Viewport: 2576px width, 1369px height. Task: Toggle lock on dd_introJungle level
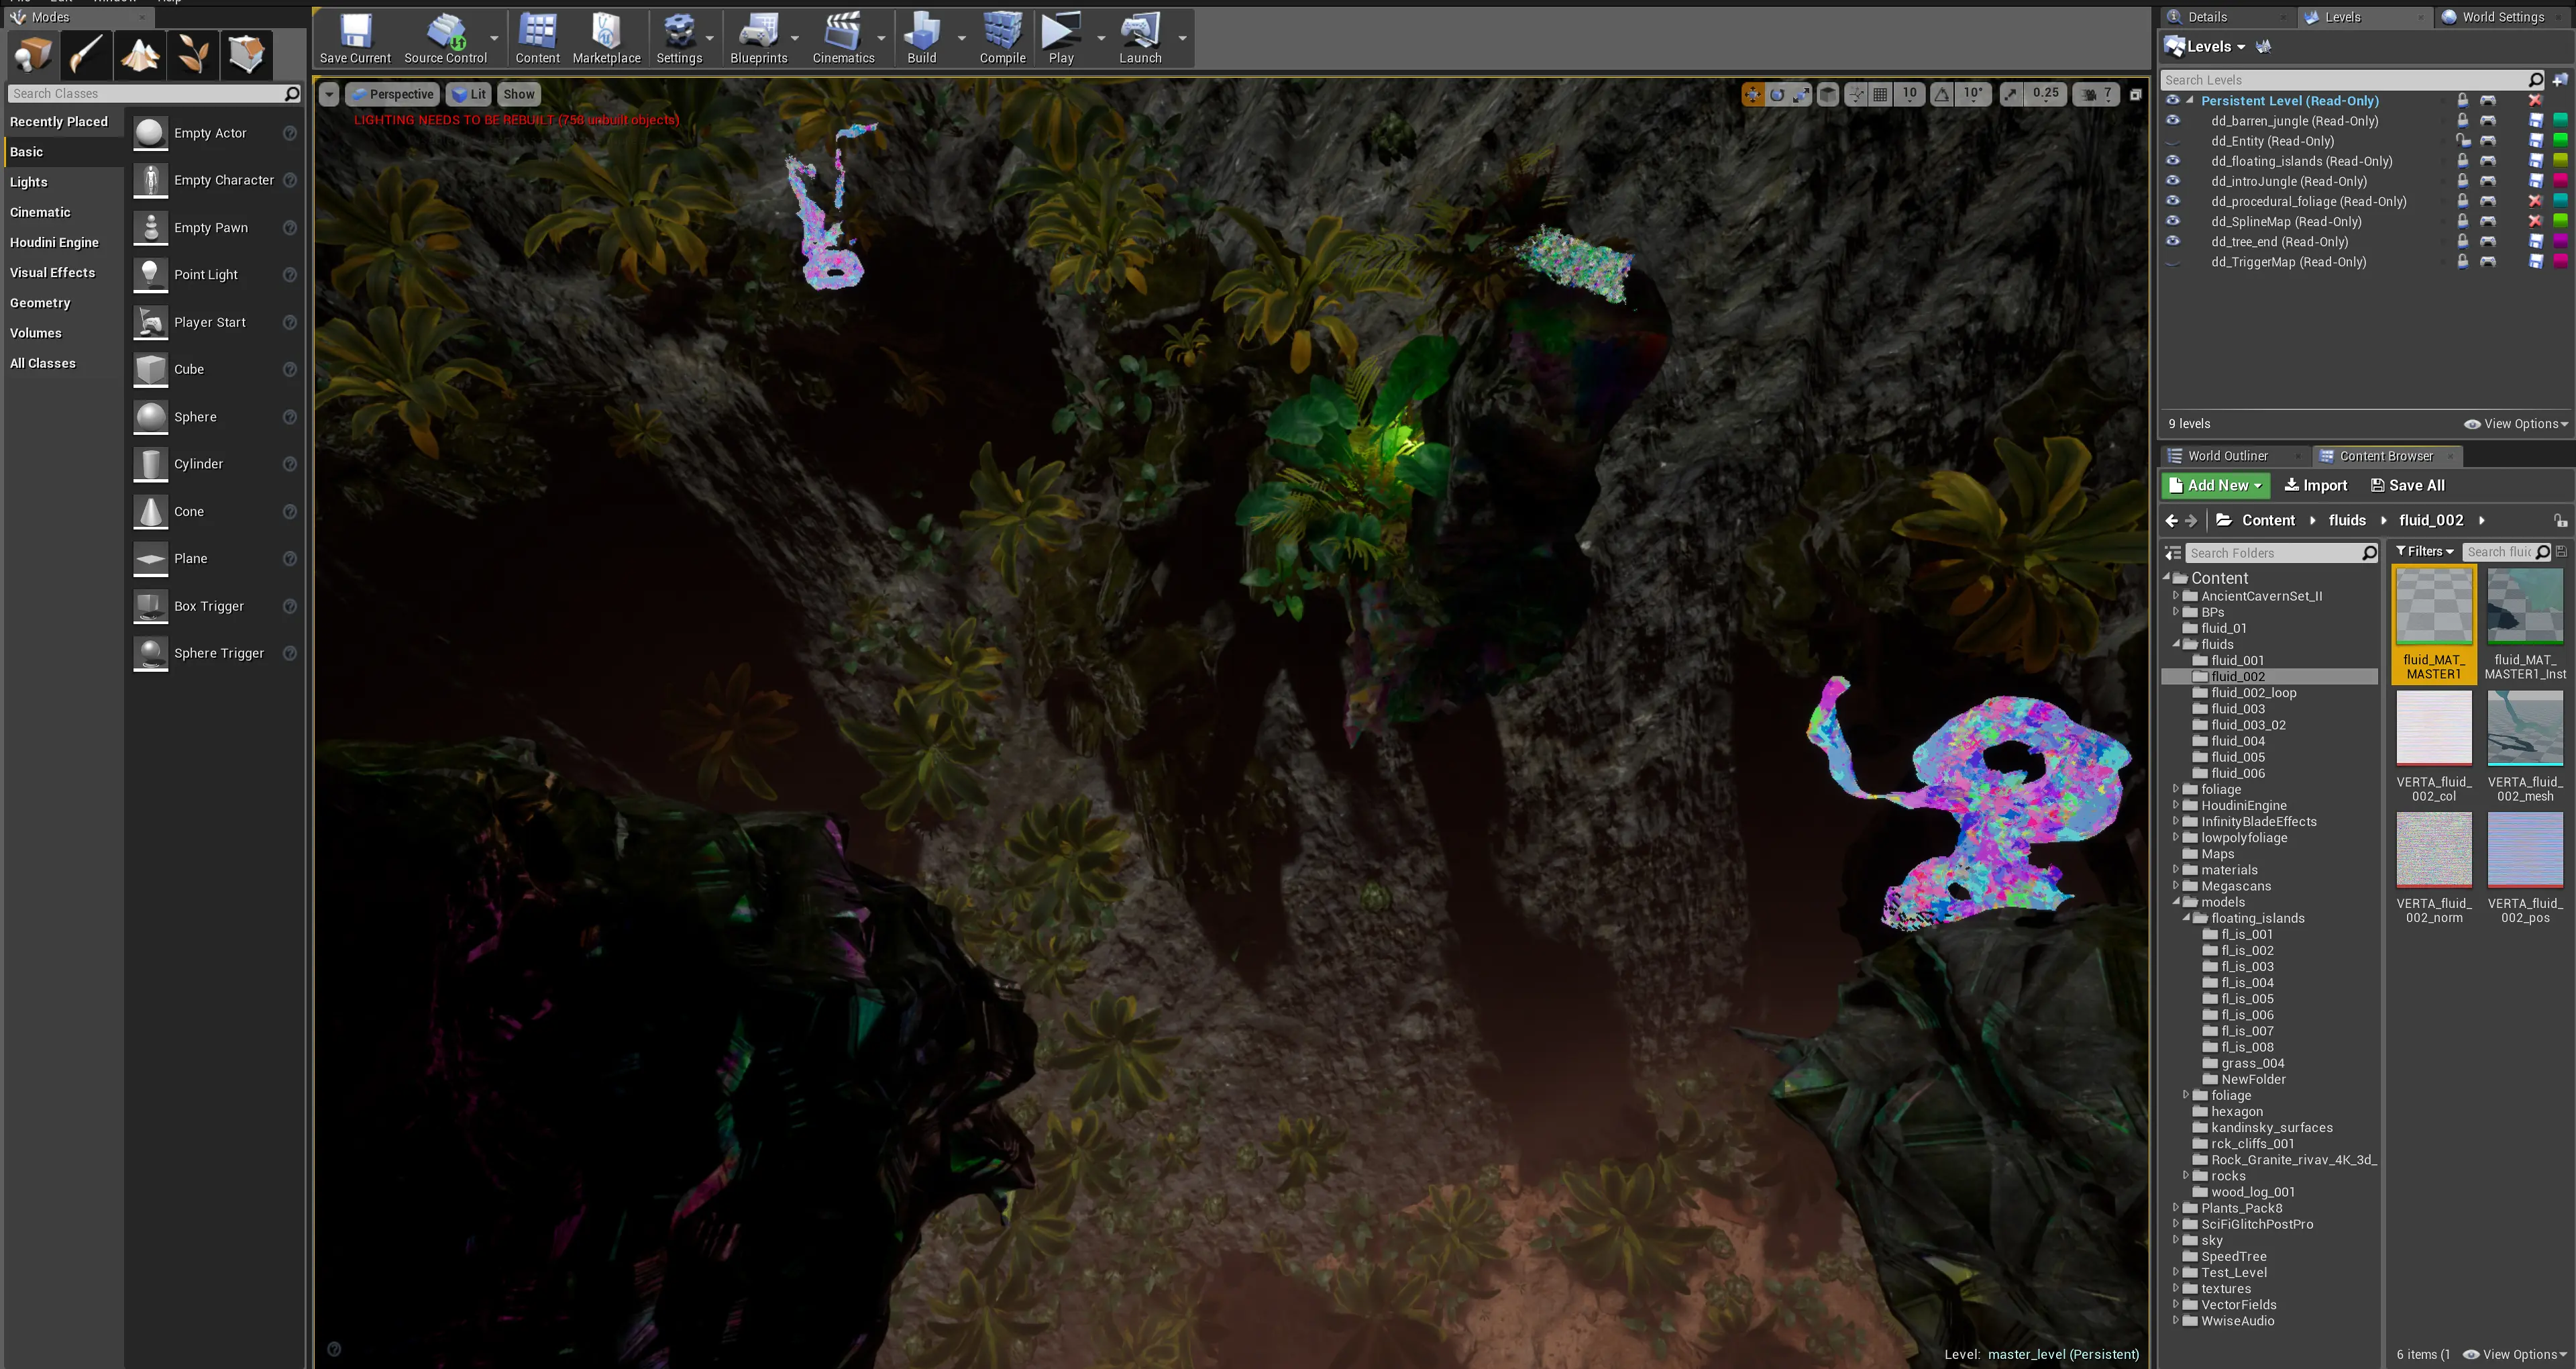(x=2463, y=181)
